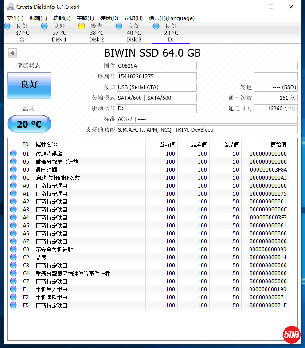
Task: Click the 20 °C temperature button
Action: 29,124
